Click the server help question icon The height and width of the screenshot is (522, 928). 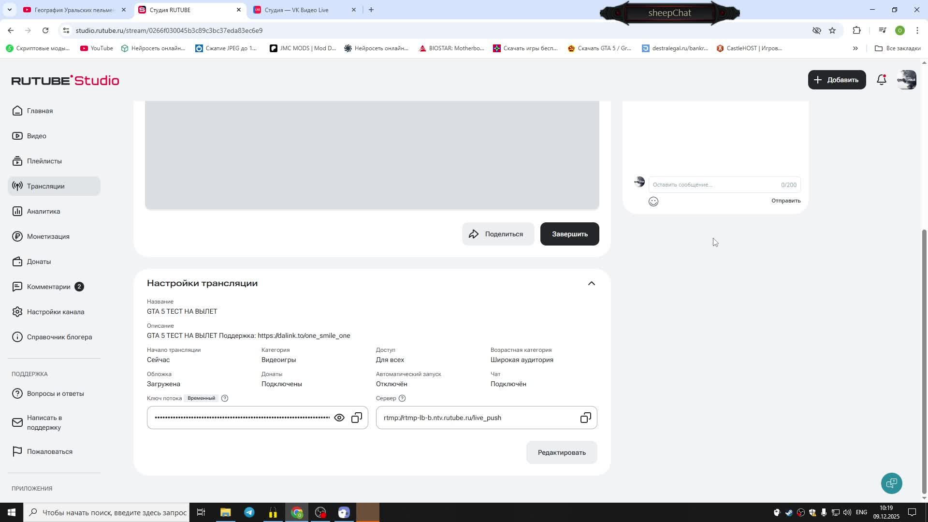pos(402,398)
